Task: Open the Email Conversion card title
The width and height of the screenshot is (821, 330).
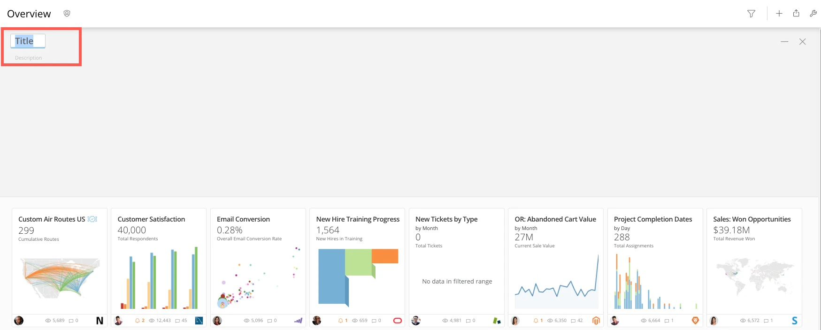Action: click(243, 219)
